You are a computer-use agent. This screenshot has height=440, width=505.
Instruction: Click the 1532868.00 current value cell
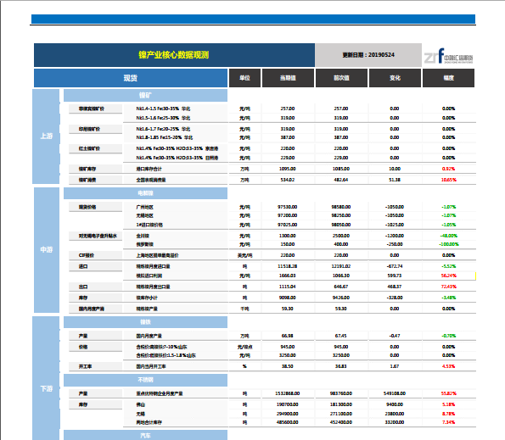click(x=288, y=393)
